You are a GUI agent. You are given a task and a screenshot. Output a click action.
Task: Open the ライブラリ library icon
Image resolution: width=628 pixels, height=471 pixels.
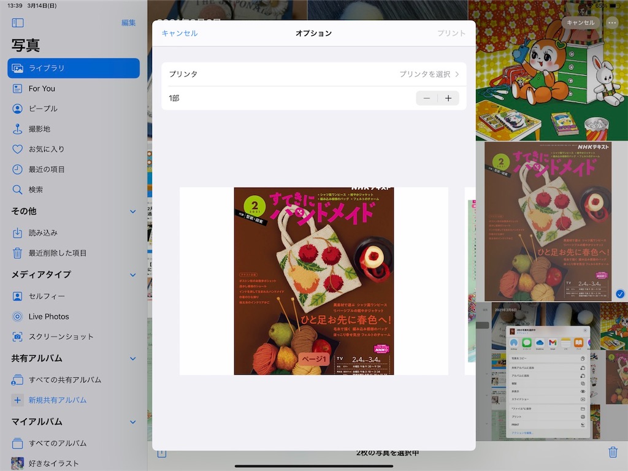point(17,68)
